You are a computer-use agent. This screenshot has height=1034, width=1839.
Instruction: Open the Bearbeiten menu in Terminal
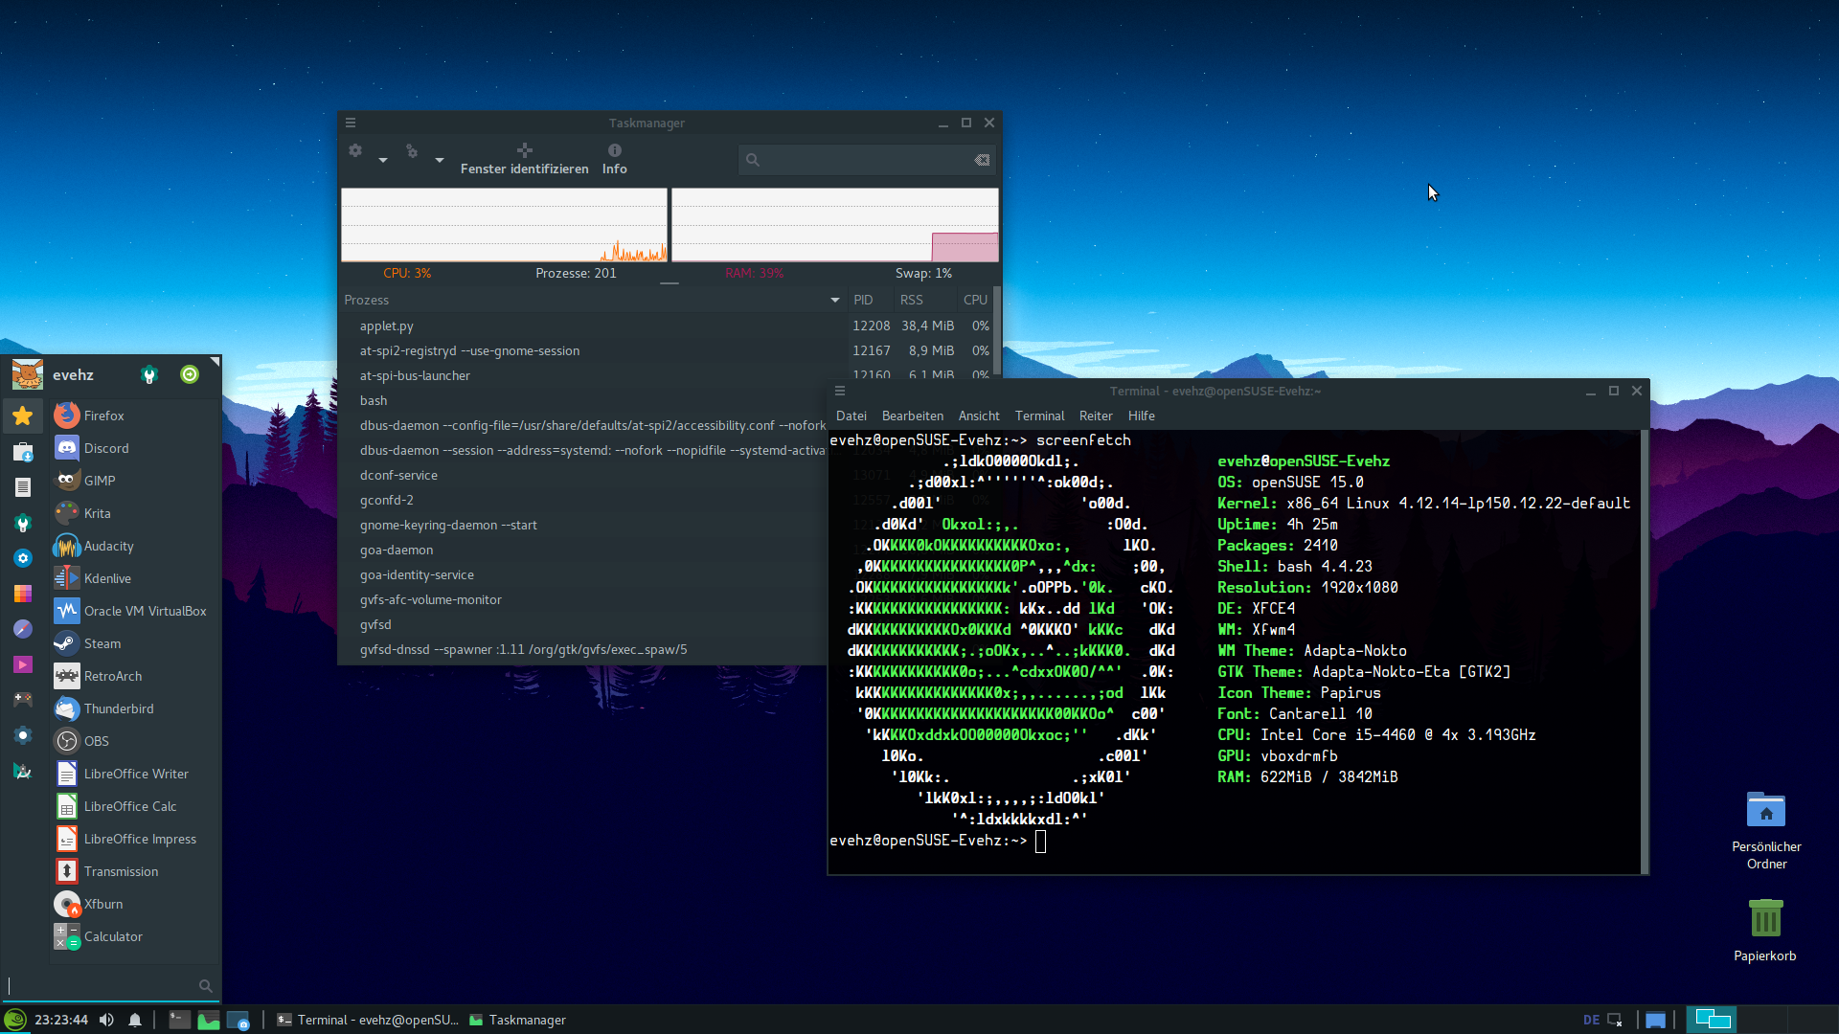click(912, 416)
